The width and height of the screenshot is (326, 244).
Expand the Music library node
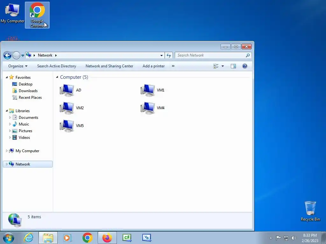pos(10,124)
